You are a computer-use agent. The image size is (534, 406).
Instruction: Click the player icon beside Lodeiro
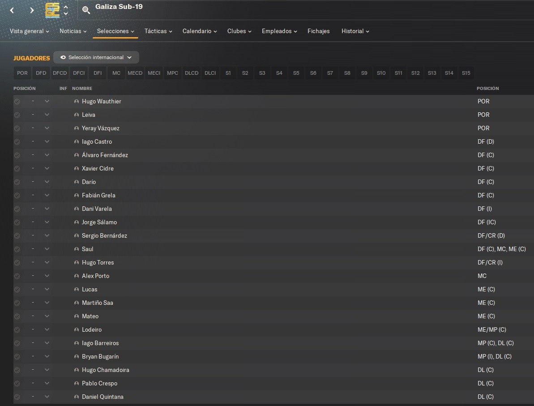(x=76, y=330)
